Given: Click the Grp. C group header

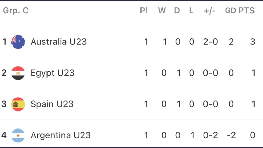Looking at the screenshot, I should (x=16, y=11).
